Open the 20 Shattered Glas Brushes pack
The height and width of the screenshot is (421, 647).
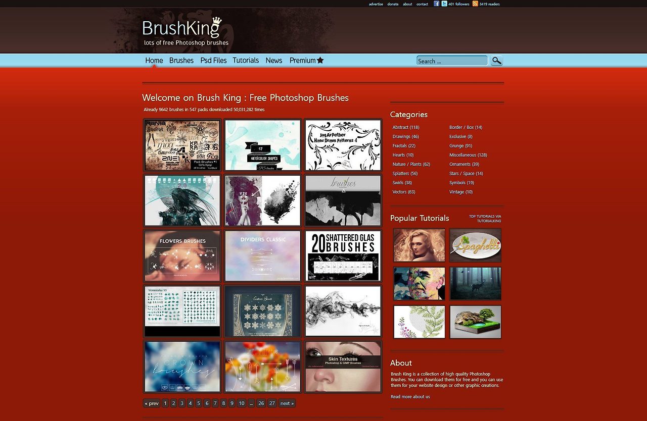click(x=343, y=256)
